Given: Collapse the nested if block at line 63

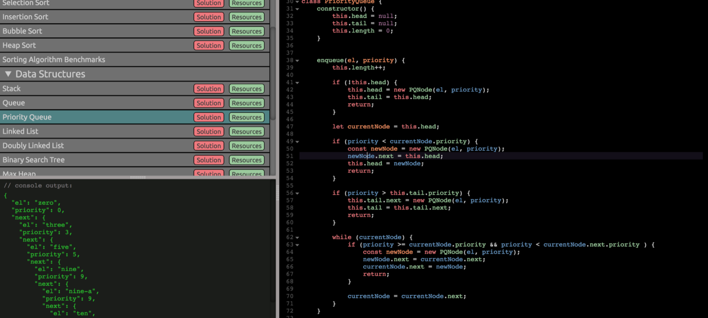Looking at the screenshot, I should click(x=297, y=245).
